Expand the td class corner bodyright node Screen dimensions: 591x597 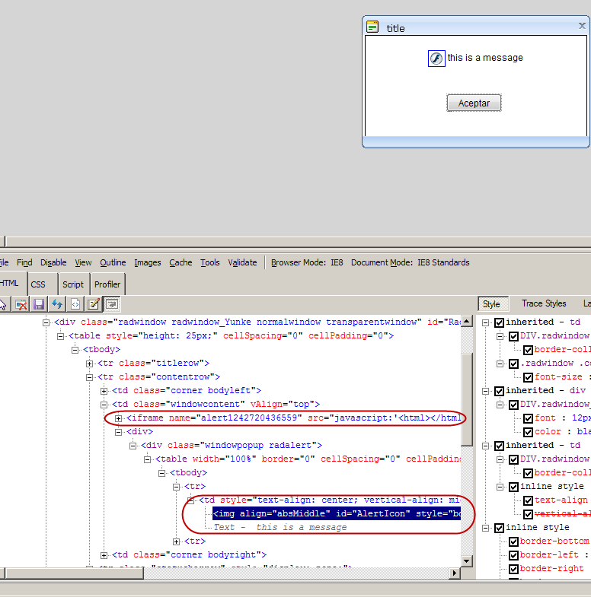pyautogui.click(x=104, y=556)
